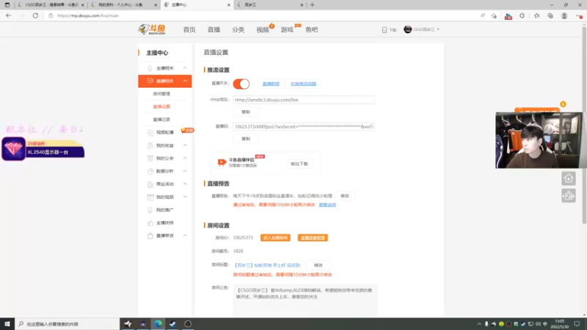Open 游戏 in top navigation
Screen dimensions: 587x330
(287, 29)
